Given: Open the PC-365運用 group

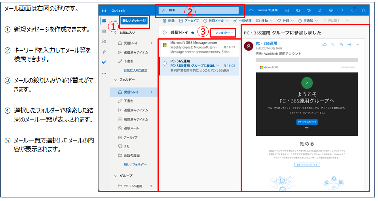Looking at the screenshot, I should click(133, 186).
